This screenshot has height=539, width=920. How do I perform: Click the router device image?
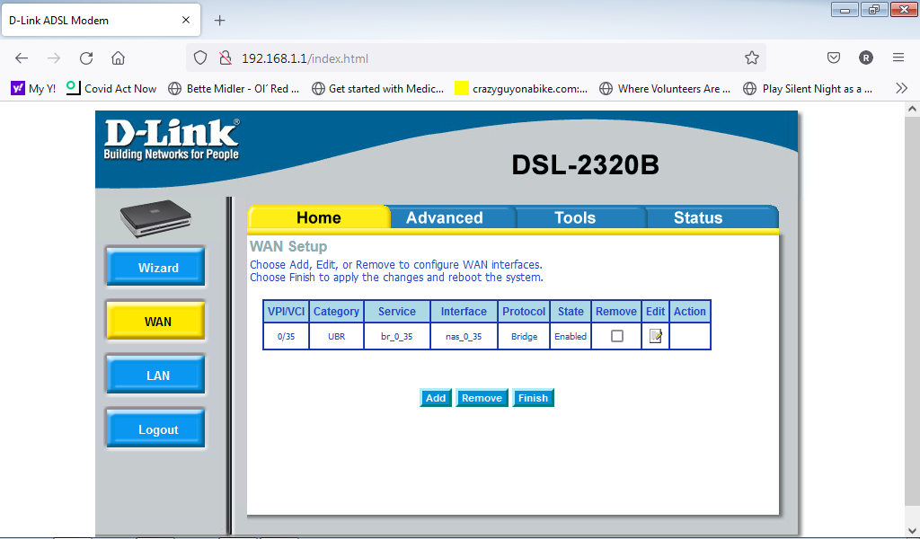click(x=155, y=218)
